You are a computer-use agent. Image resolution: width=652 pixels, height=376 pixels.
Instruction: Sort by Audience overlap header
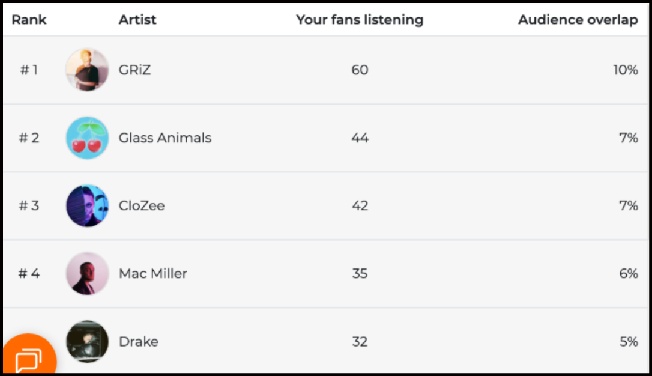[578, 20]
